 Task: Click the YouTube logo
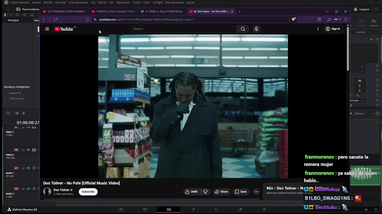[64, 29]
